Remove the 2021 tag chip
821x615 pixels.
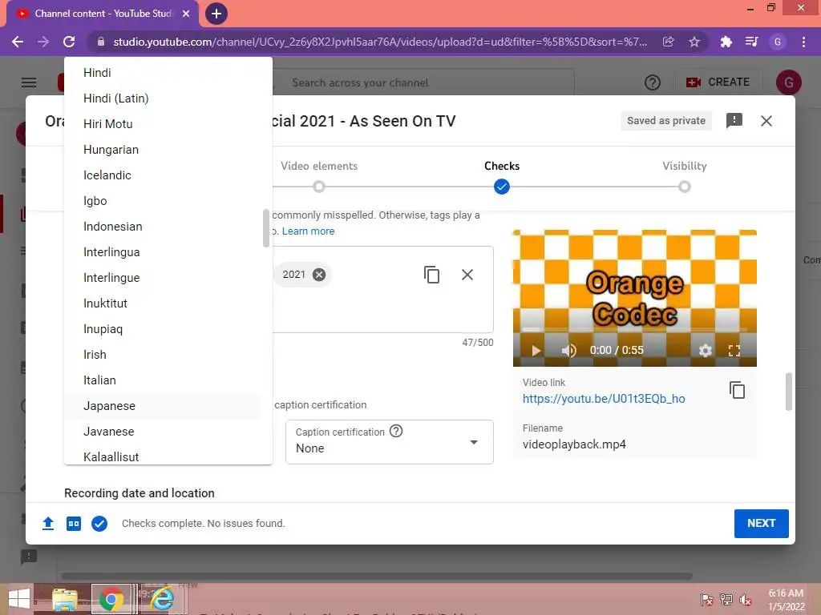(x=319, y=275)
